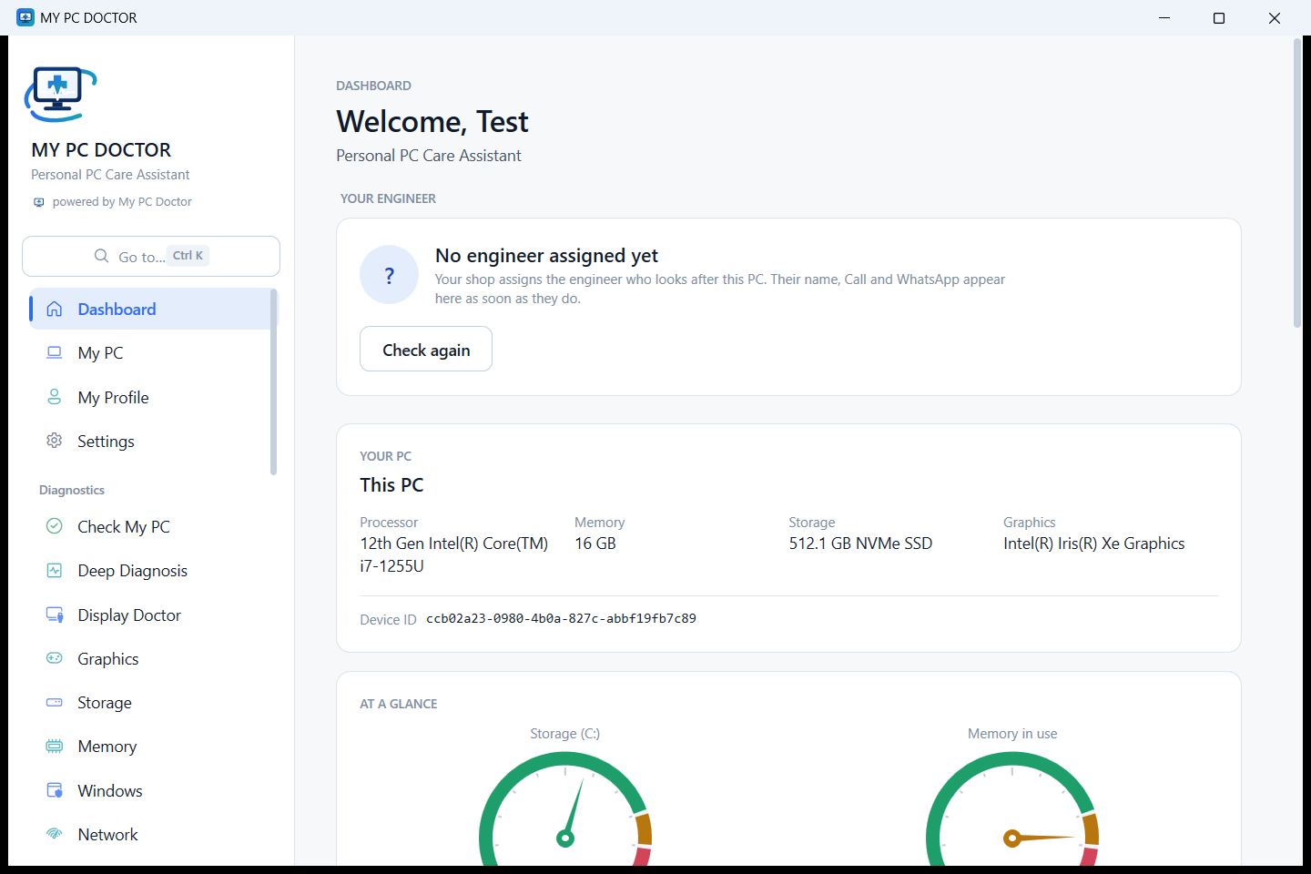
Task: Click the Welcome, Test heading
Action: tap(432, 122)
